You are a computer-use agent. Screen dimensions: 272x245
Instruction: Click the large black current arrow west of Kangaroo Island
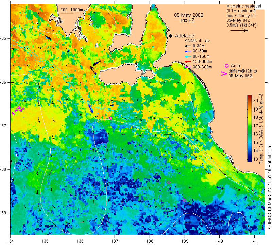(93, 70)
